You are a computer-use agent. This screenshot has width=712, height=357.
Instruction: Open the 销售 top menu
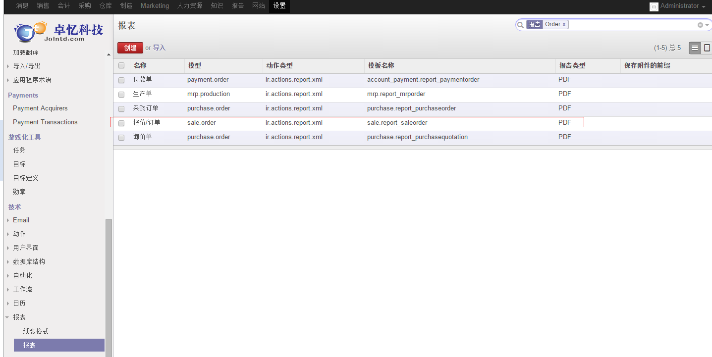pos(43,6)
